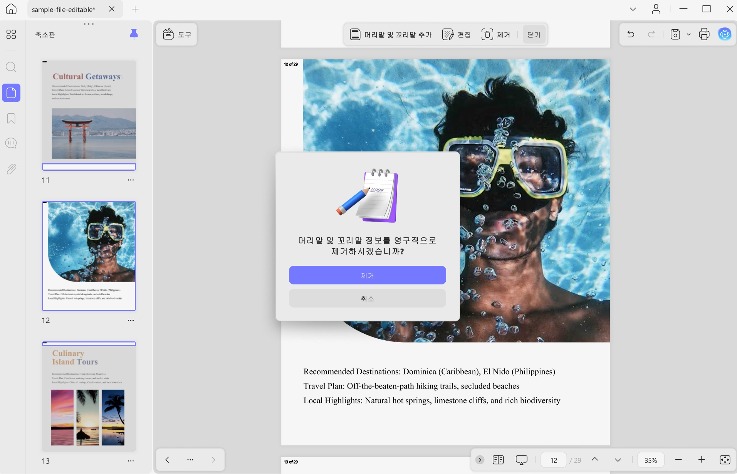Switch to the sample-file-editable tab
This screenshot has width=737, height=474.
[x=64, y=9]
